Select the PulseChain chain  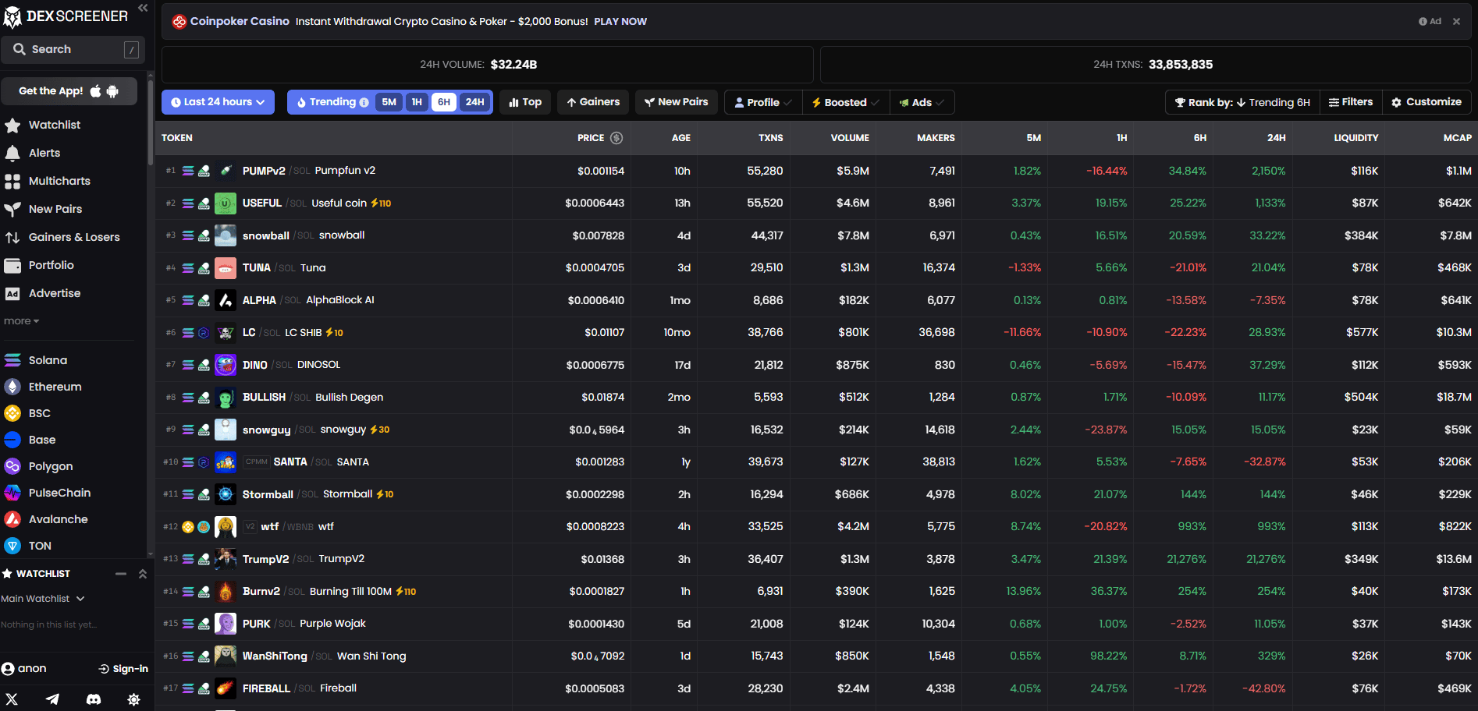pos(48,493)
